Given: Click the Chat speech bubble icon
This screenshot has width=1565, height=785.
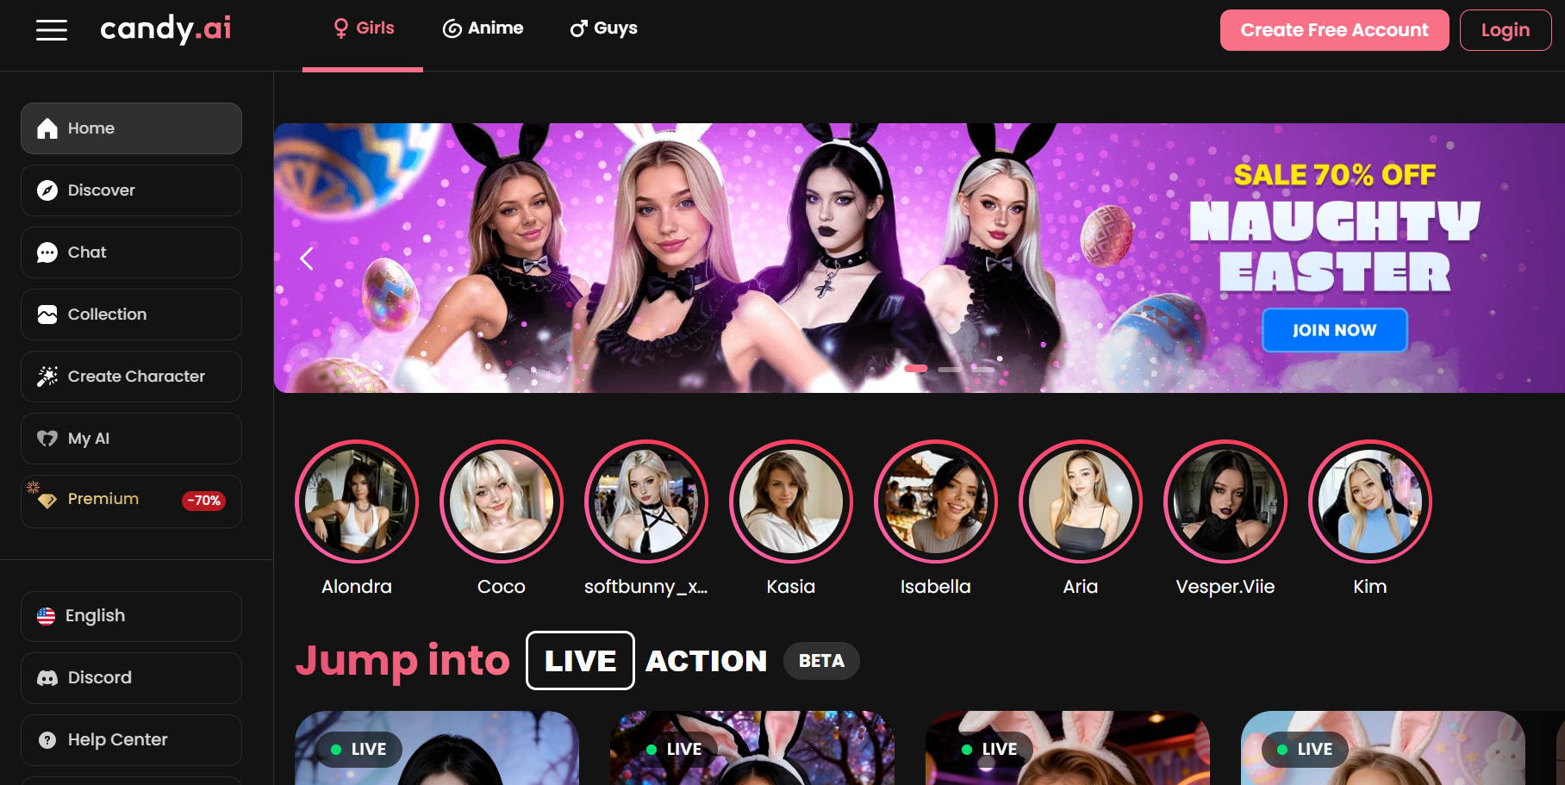Looking at the screenshot, I should 47,252.
